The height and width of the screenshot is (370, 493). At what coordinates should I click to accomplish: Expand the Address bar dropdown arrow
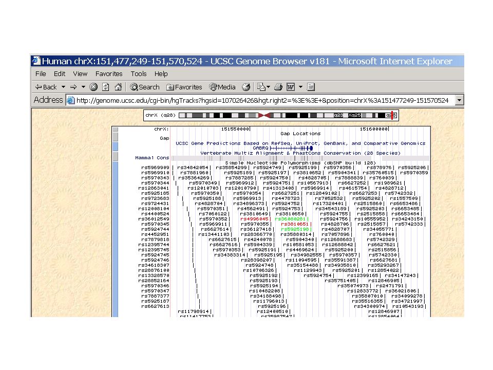(x=459, y=100)
